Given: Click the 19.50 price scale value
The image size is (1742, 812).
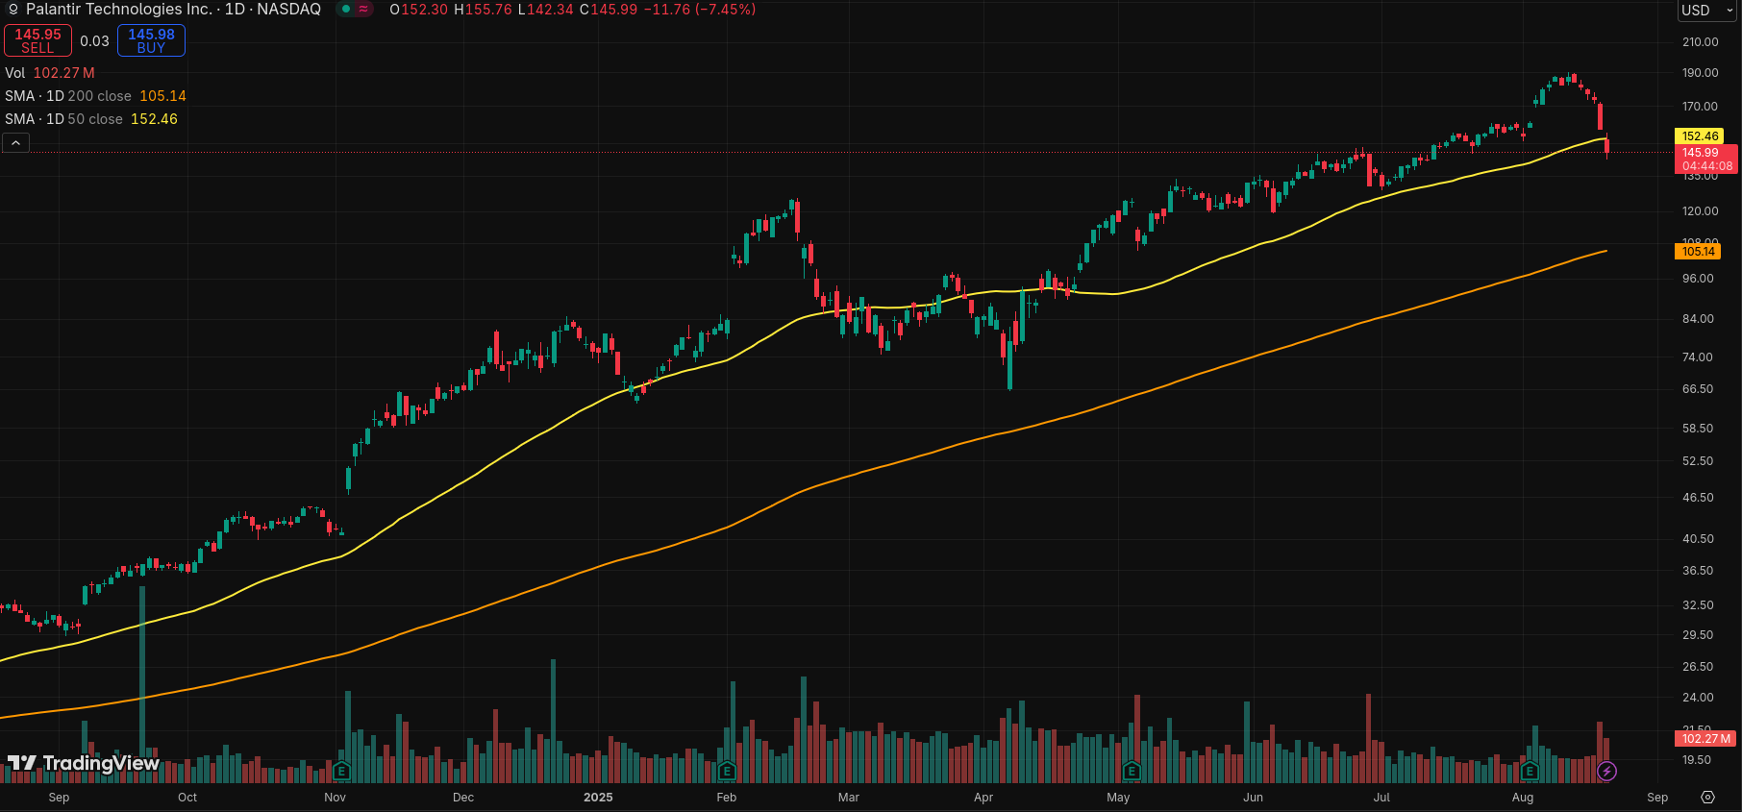Looking at the screenshot, I should (1698, 760).
